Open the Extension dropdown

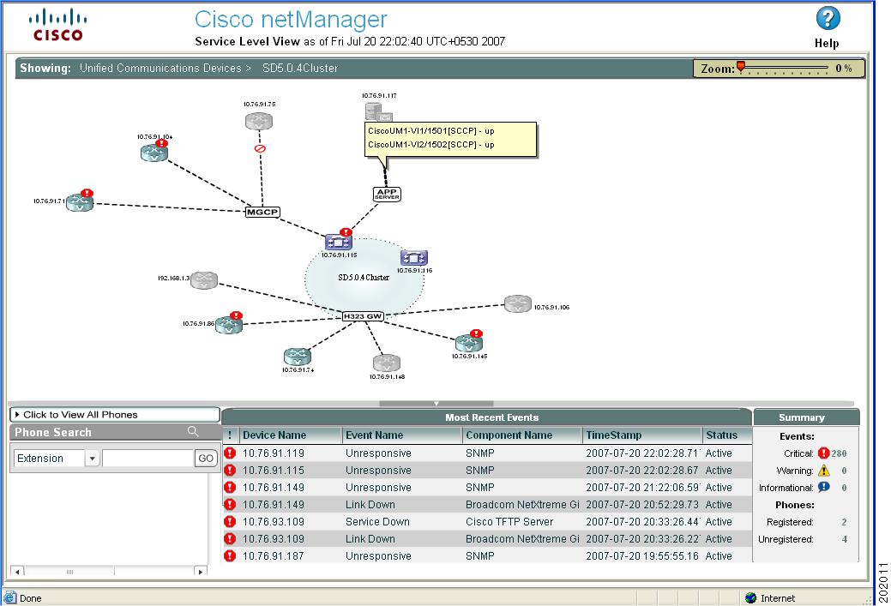point(92,459)
